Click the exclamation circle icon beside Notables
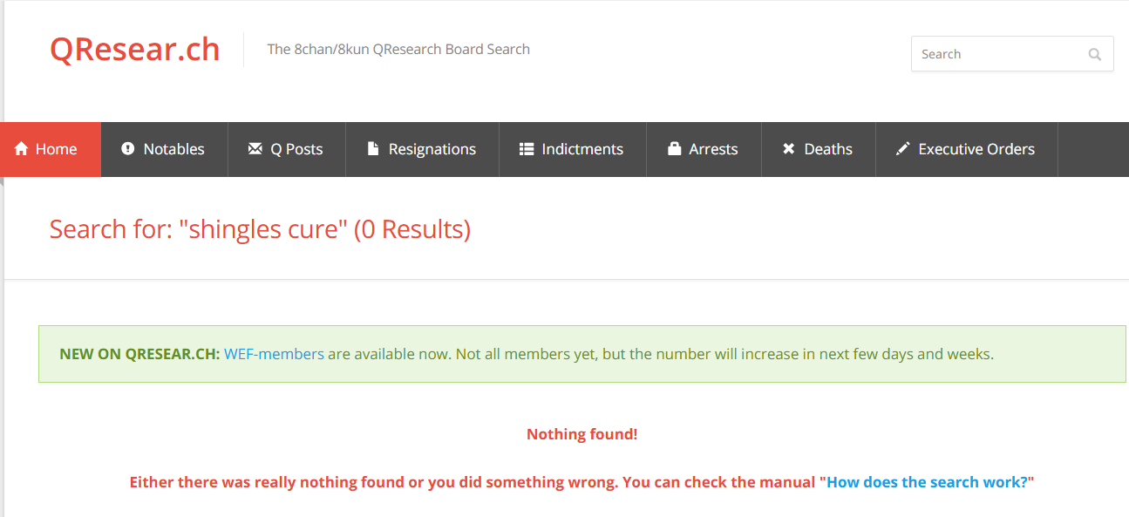1129x517 pixels. coord(128,149)
